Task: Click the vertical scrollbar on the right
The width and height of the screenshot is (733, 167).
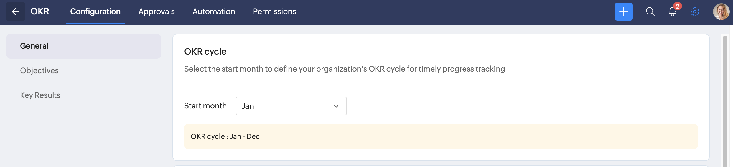Action: click(x=725, y=100)
